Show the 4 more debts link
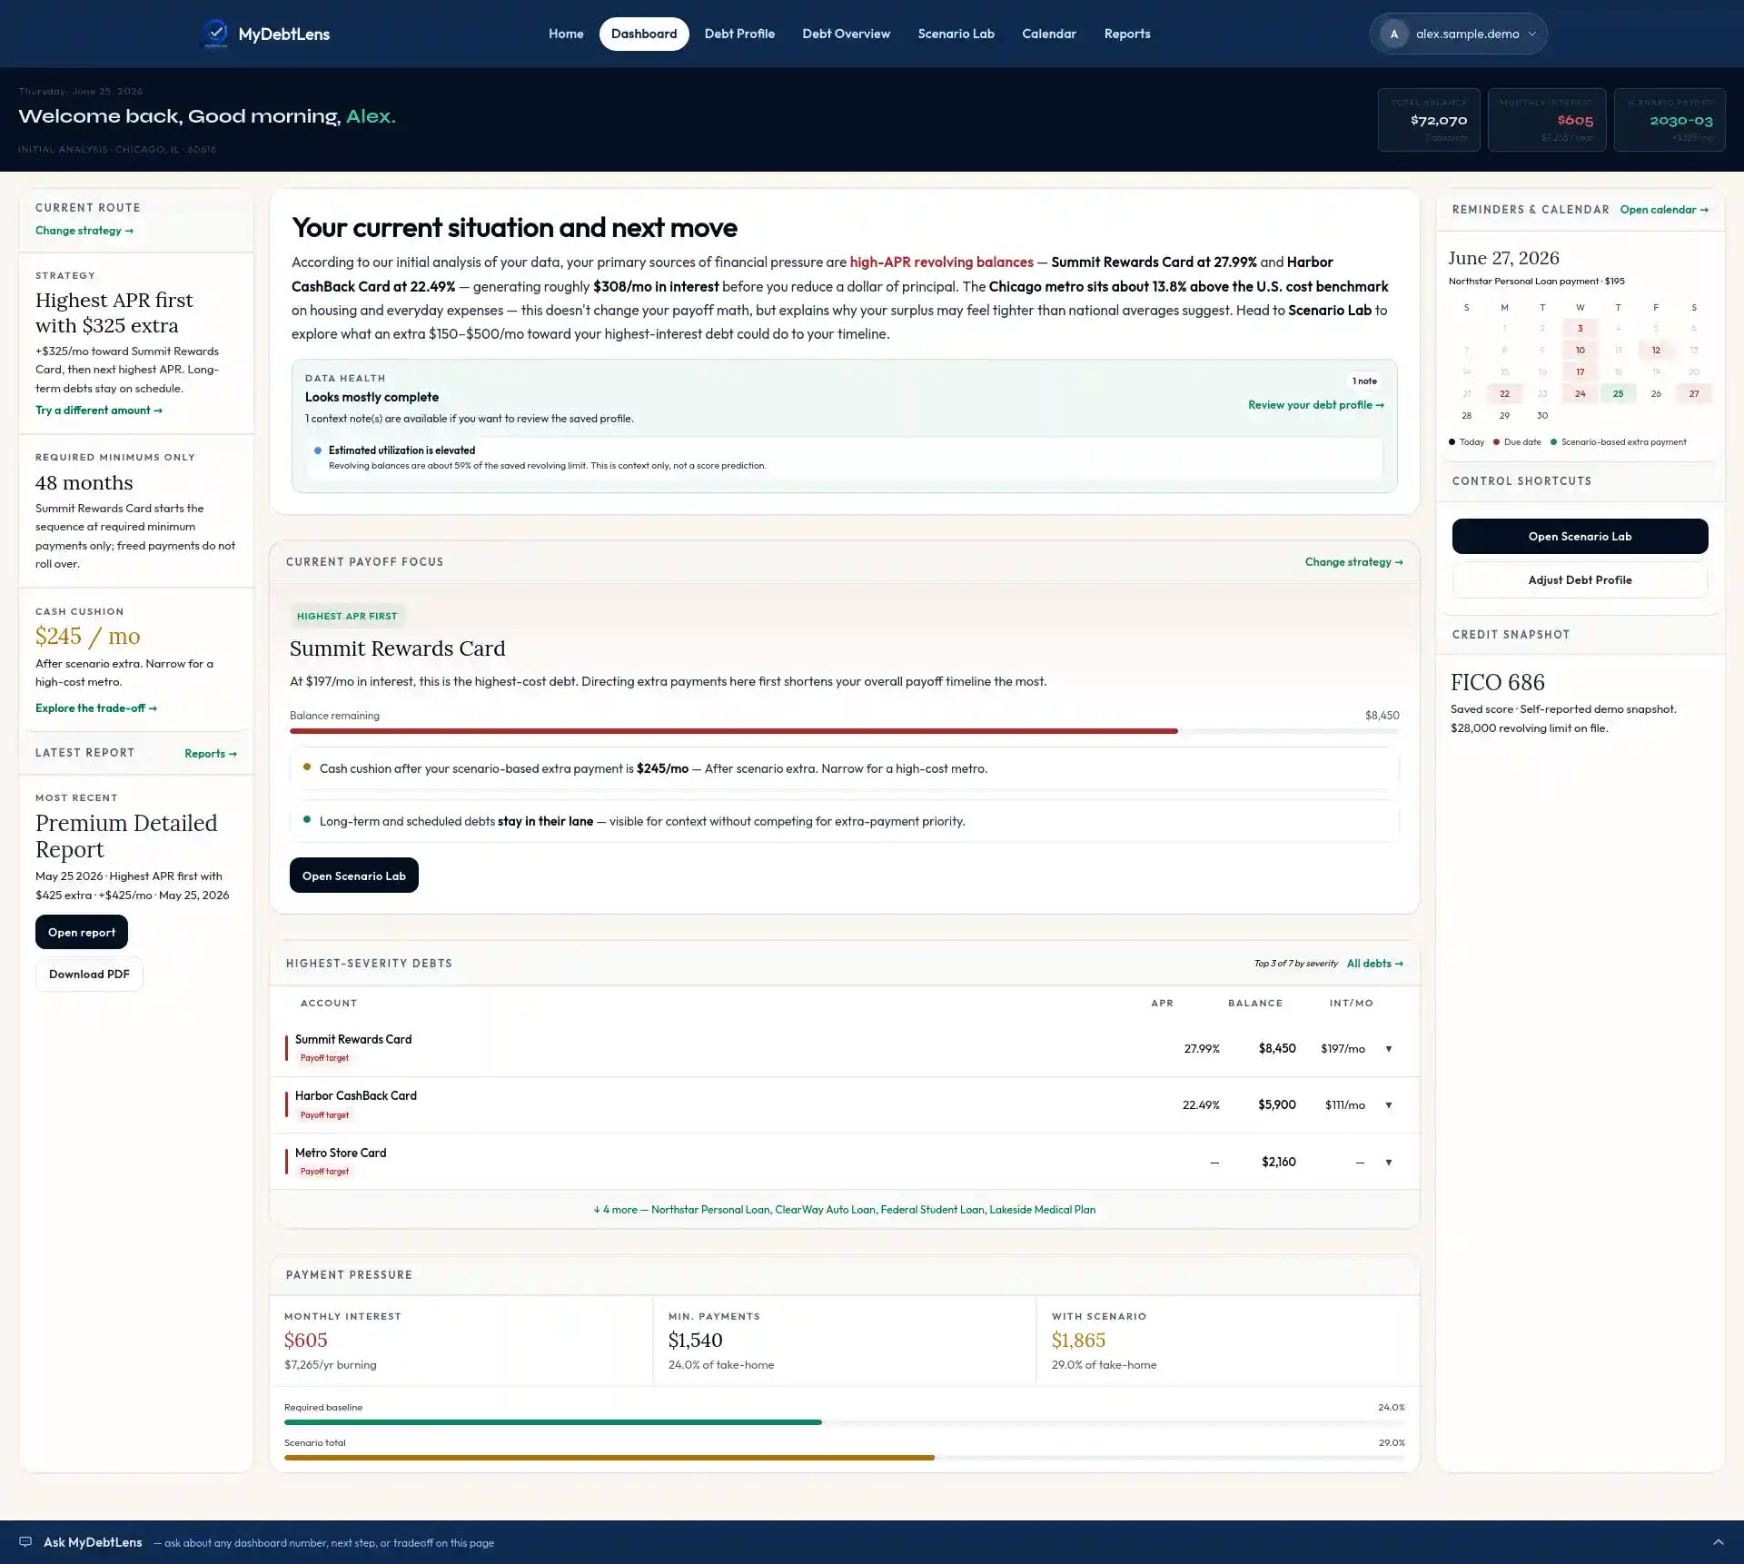 [x=844, y=1209]
